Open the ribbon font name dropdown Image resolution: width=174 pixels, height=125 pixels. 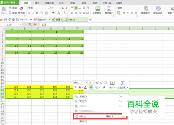49,8
